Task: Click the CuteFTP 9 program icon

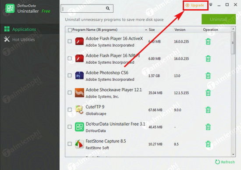Action: (79, 110)
